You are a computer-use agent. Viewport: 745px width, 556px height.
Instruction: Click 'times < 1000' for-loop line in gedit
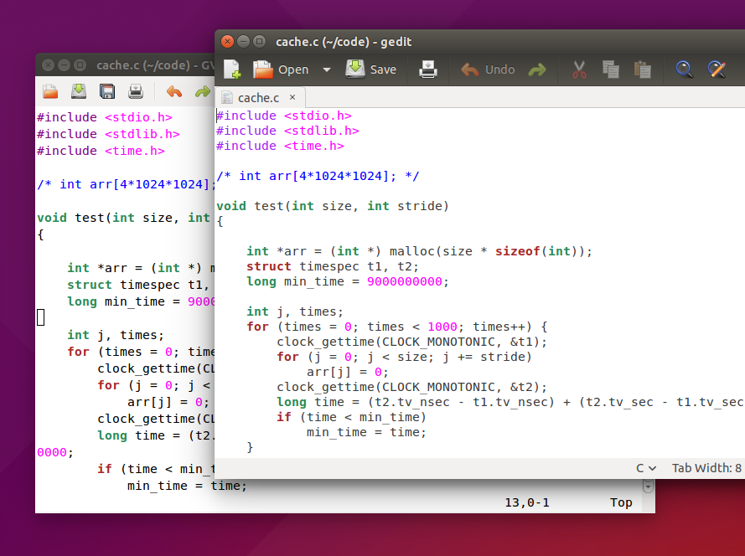point(397,327)
